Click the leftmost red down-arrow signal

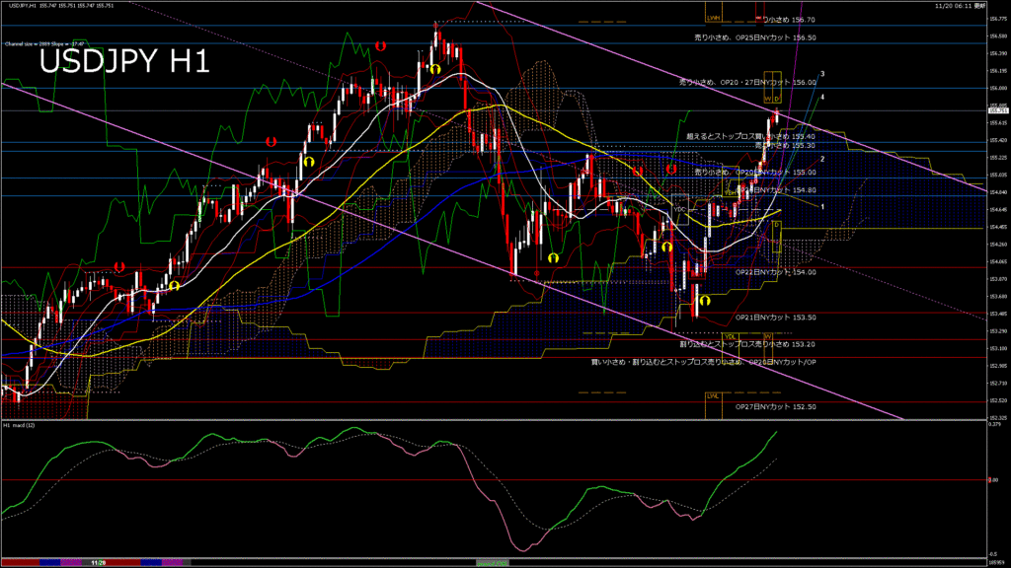pyautogui.click(x=119, y=266)
